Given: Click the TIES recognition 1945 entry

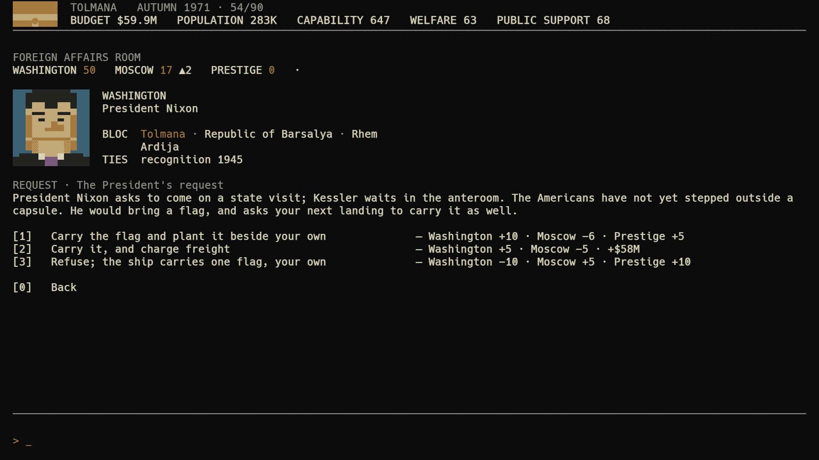Looking at the screenshot, I should (x=172, y=160).
